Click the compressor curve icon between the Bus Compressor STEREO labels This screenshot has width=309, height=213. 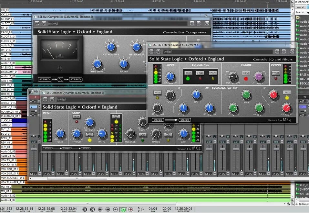click(60, 79)
